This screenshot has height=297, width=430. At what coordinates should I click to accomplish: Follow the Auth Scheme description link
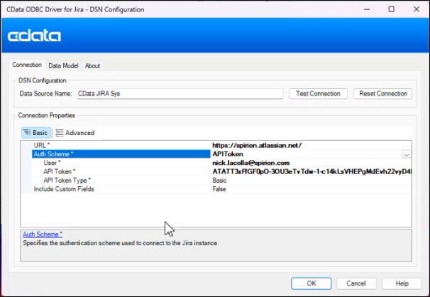pos(43,234)
